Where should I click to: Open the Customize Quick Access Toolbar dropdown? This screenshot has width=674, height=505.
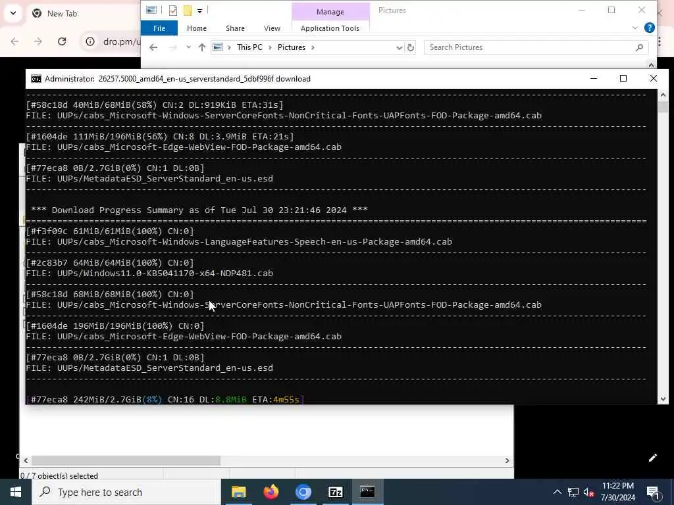[x=200, y=11]
